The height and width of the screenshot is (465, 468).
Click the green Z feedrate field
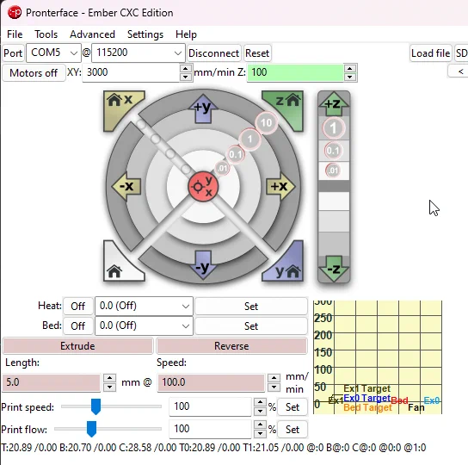295,72
